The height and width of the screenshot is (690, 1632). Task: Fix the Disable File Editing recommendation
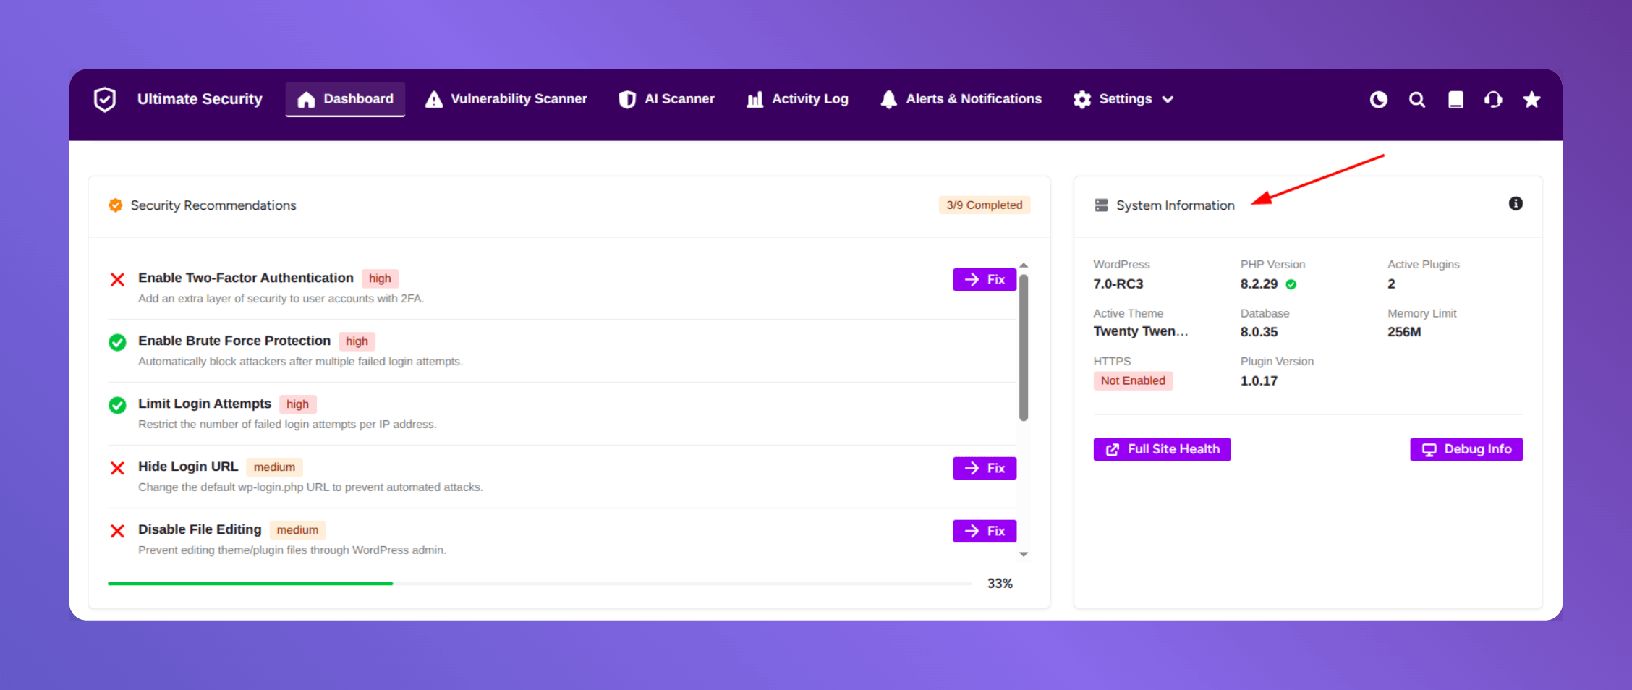984,532
